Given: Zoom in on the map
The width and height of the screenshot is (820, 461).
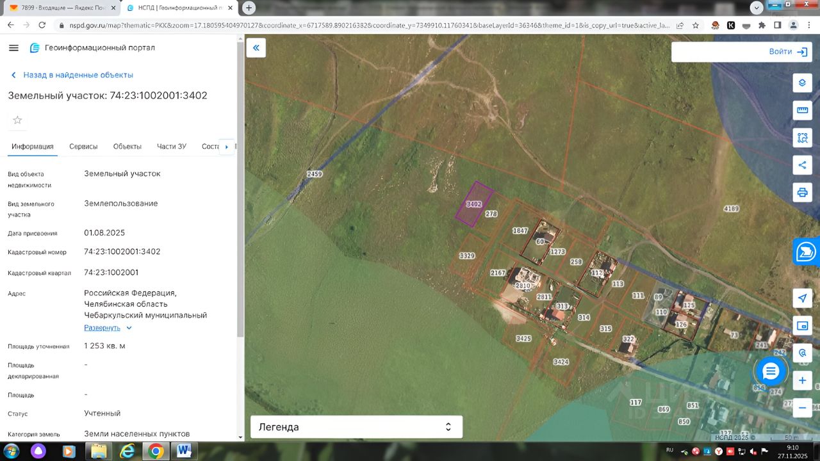Looking at the screenshot, I should [802, 380].
